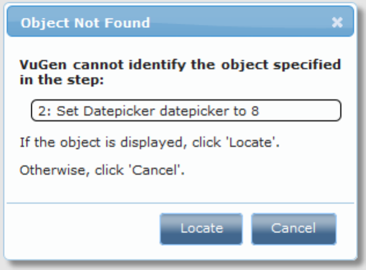Viewport: 366px width, 270px height.
Task: Click the Locate button
Action: pos(202,228)
